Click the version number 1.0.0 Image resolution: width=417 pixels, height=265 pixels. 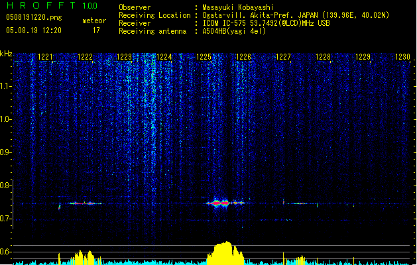click(90, 6)
